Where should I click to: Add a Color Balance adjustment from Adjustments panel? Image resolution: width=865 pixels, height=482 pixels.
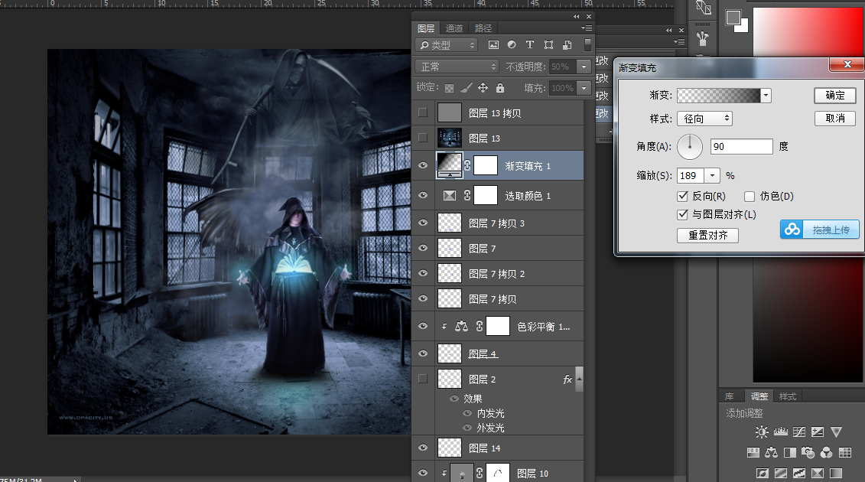click(771, 453)
